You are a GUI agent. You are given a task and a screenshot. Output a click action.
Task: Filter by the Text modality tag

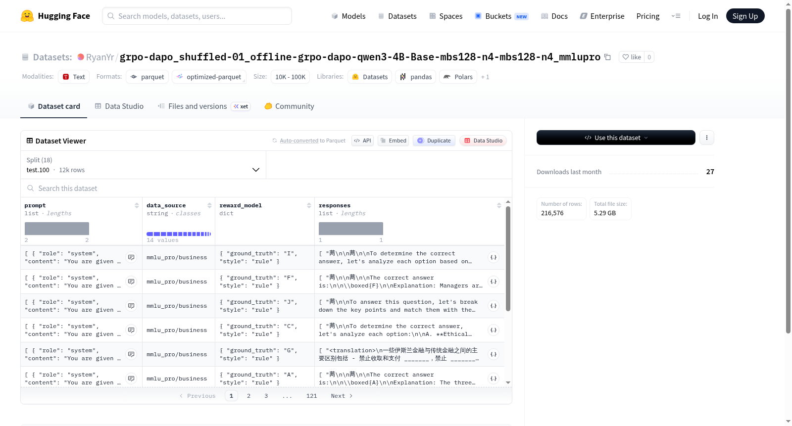(74, 77)
